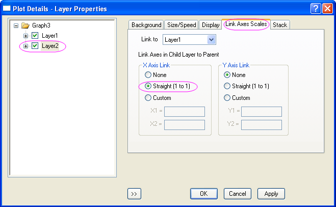Select None for X Axis Link
This screenshot has width=336, height=207.
[148, 75]
